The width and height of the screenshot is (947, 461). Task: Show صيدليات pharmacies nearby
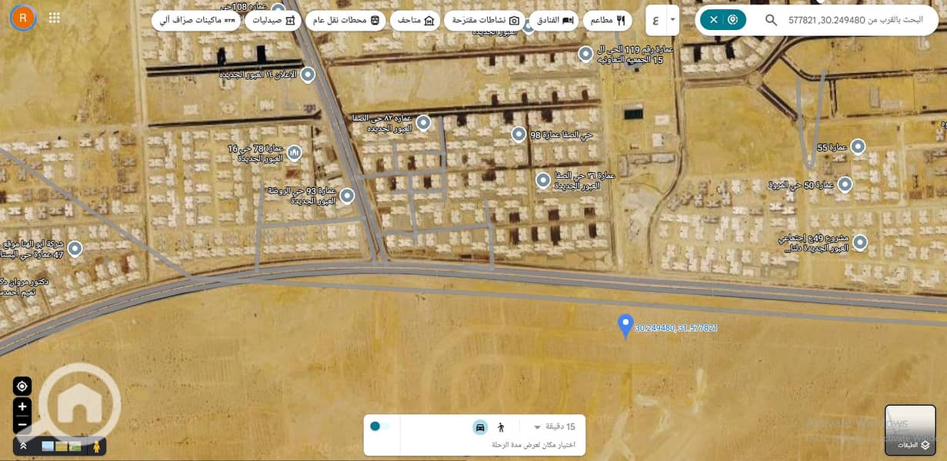point(273,21)
